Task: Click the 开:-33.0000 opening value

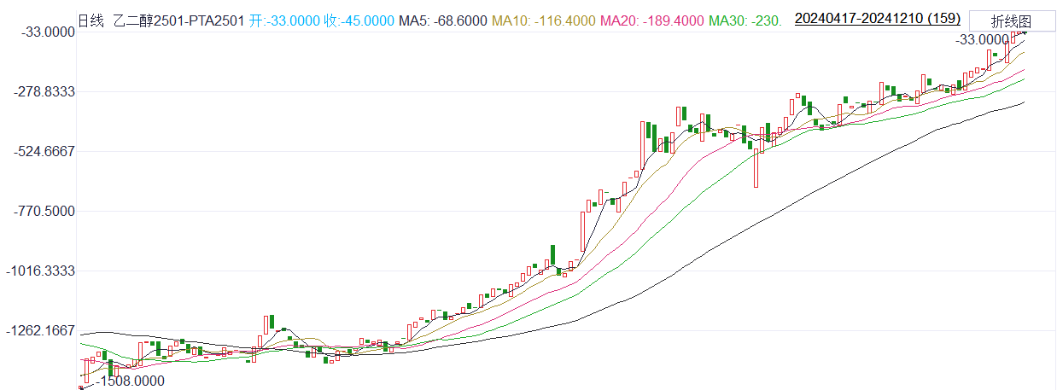Action: [x=285, y=20]
